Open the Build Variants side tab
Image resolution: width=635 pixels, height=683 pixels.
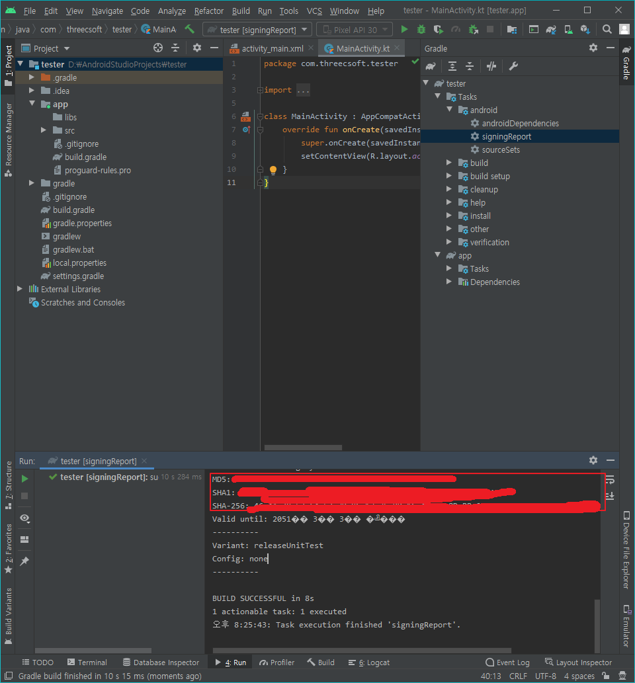pos(9,616)
